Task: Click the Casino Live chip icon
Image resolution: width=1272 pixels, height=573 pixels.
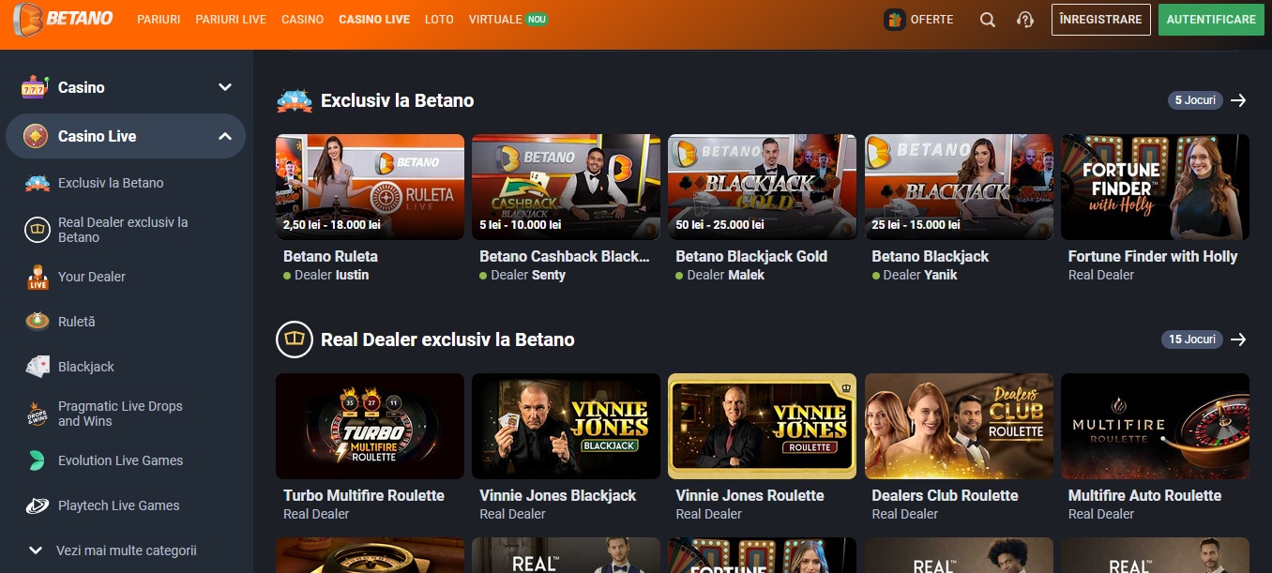Action: [36, 136]
